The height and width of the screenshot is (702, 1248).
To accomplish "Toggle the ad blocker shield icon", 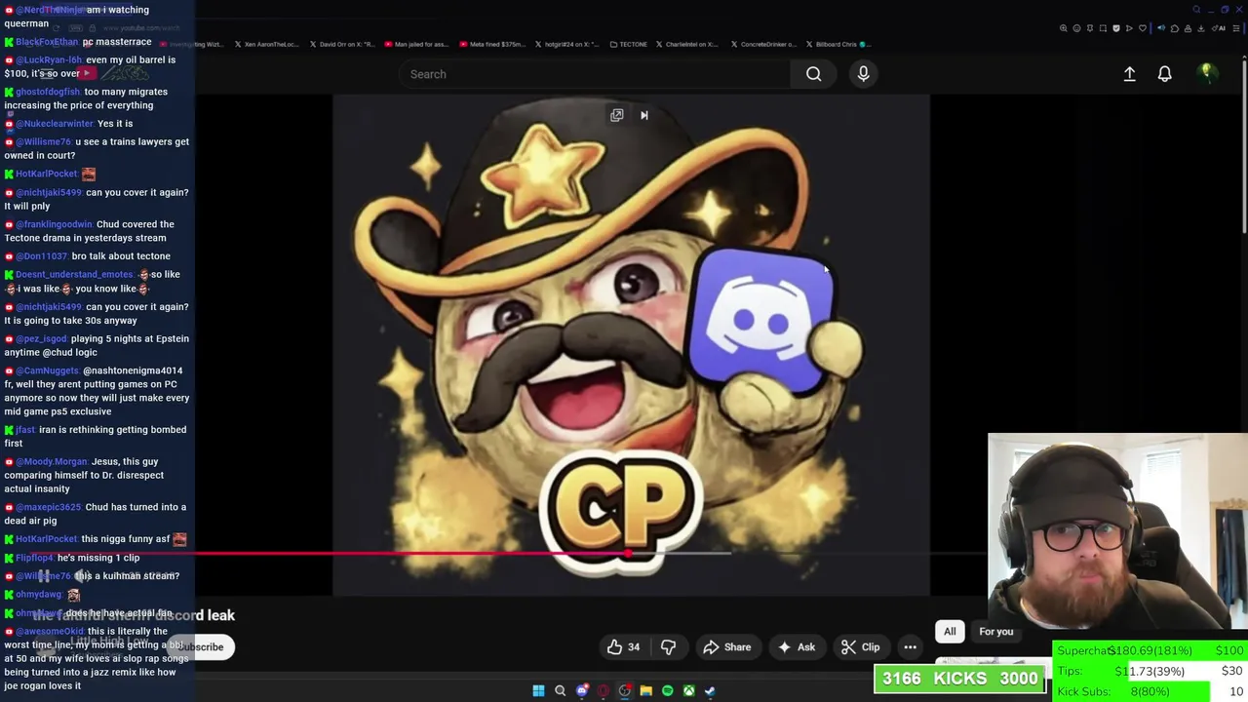I will tap(1116, 28).
